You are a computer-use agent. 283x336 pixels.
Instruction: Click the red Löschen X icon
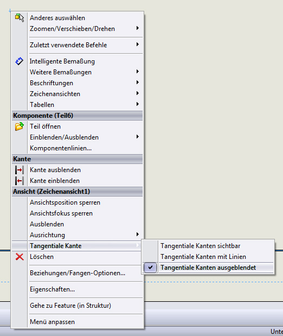(20, 257)
